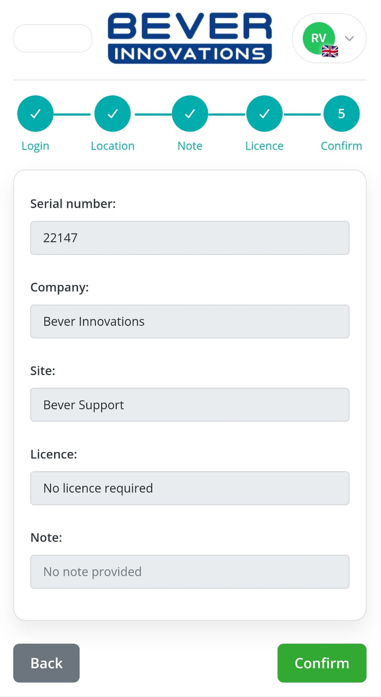Click the green RV user avatar
The height and width of the screenshot is (697, 381).
(x=319, y=38)
